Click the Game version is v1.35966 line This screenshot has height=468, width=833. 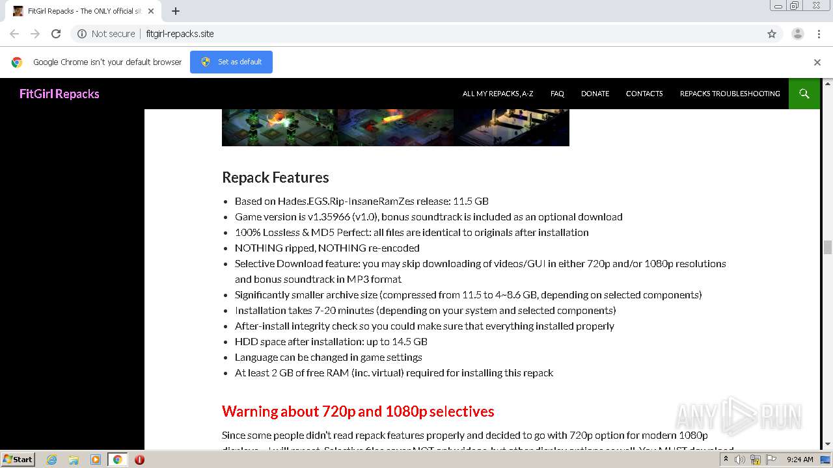pos(429,216)
